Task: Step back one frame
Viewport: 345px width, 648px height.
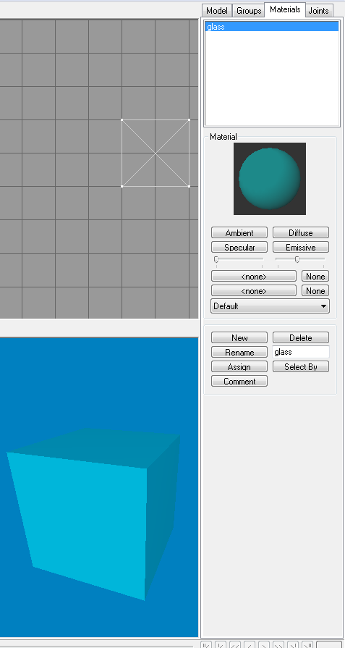Action: point(250,644)
